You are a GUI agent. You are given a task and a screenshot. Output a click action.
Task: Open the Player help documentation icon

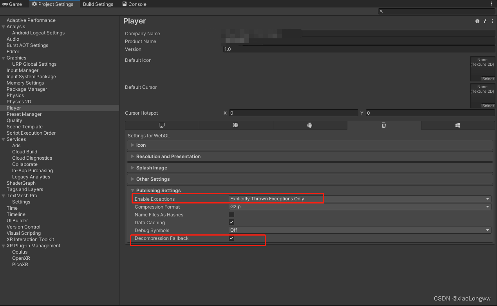pos(477,21)
